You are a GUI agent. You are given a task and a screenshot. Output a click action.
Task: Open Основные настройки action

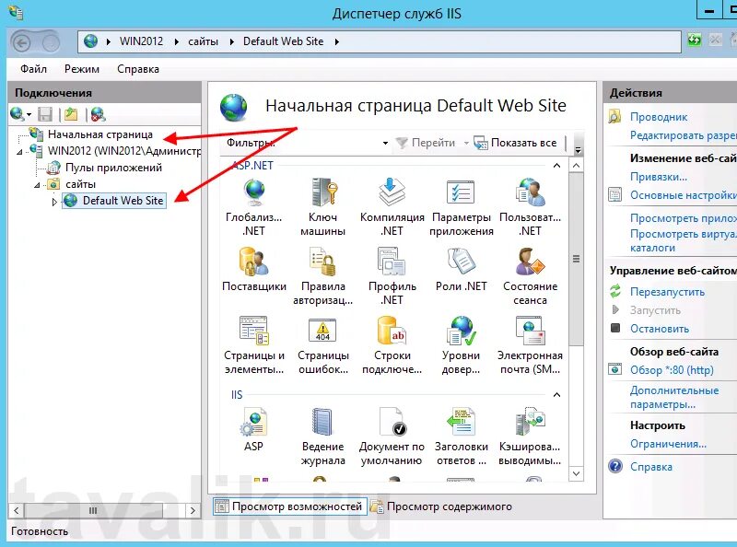pos(684,195)
